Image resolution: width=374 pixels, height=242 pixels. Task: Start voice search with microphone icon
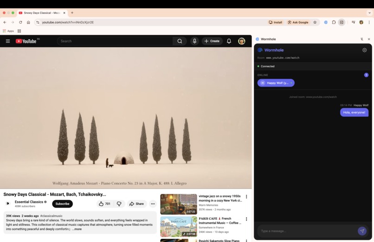click(x=194, y=41)
